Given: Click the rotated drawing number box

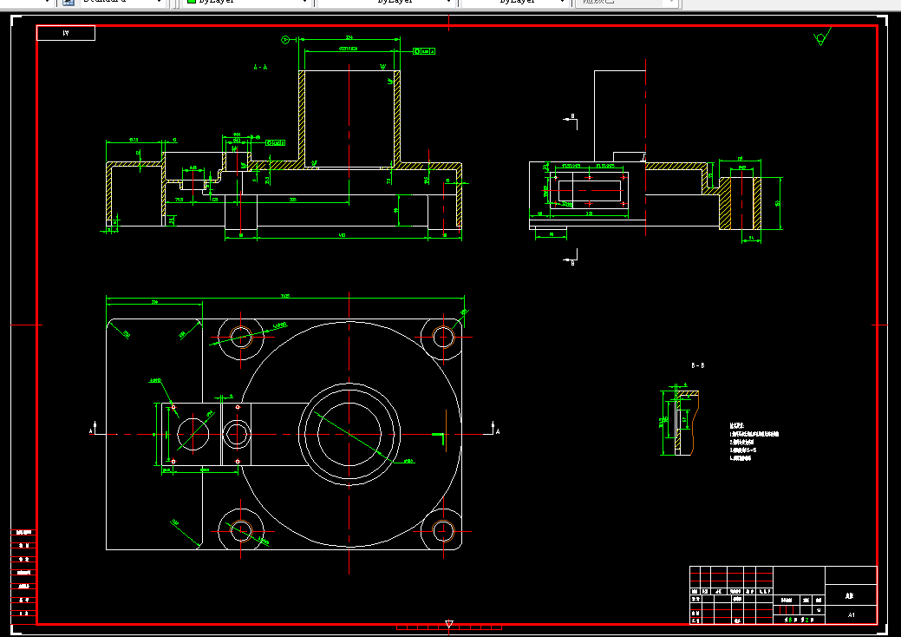Looking at the screenshot, I should pos(66,33).
